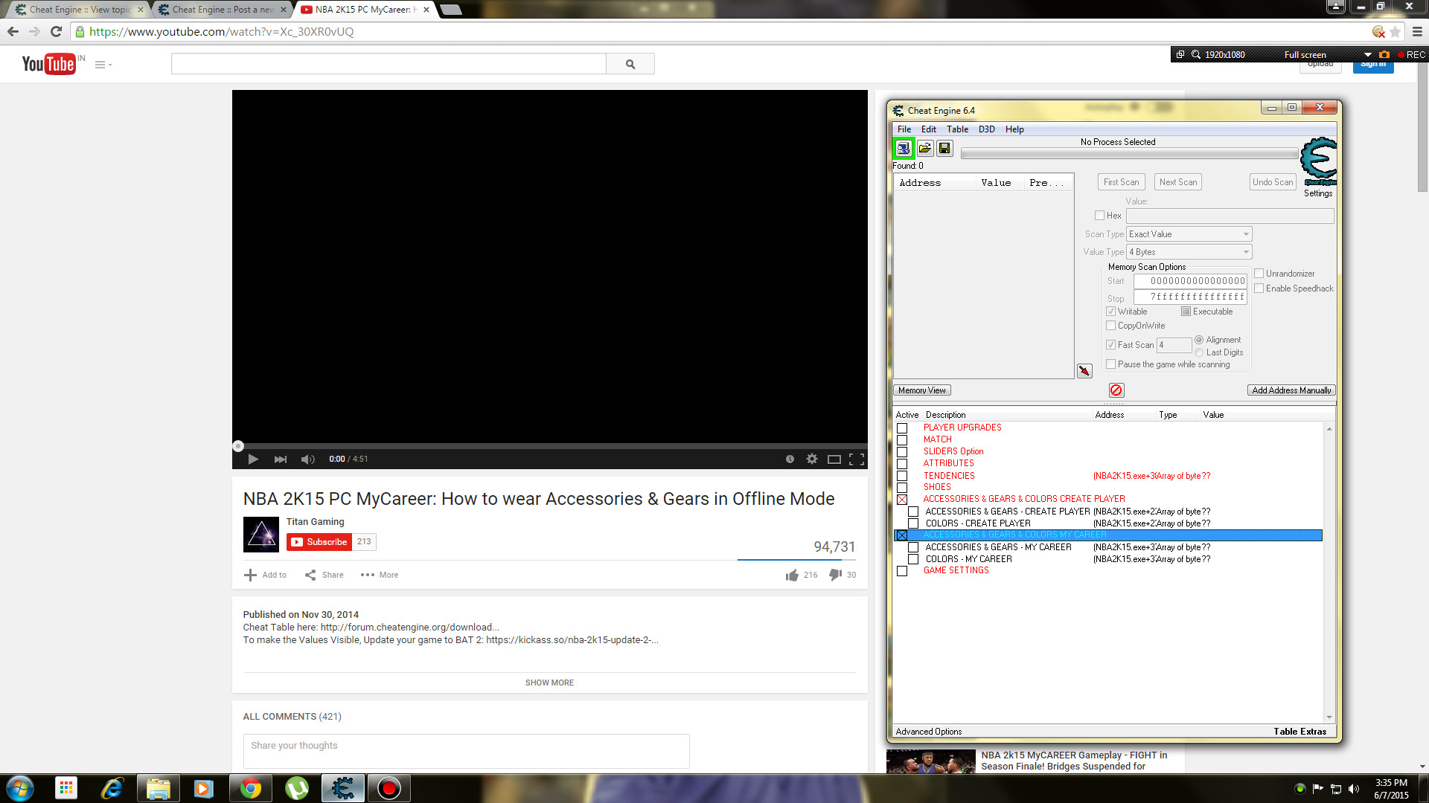Click the save table floppy disk icon
The width and height of the screenshot is (1429, 803).
click(944, 148)
